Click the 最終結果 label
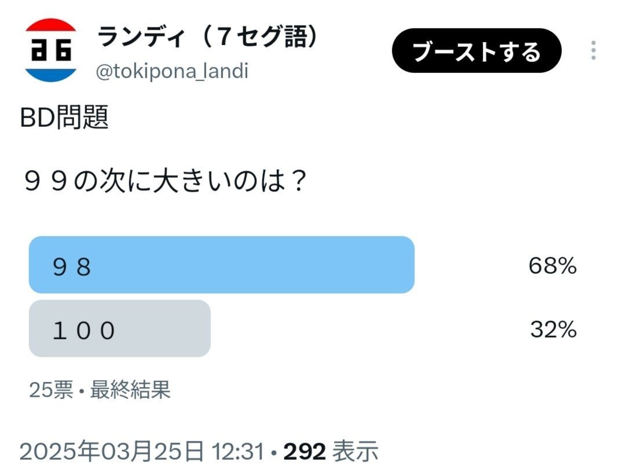The height and width of the screenshot is (469, 625). [130, 390]
